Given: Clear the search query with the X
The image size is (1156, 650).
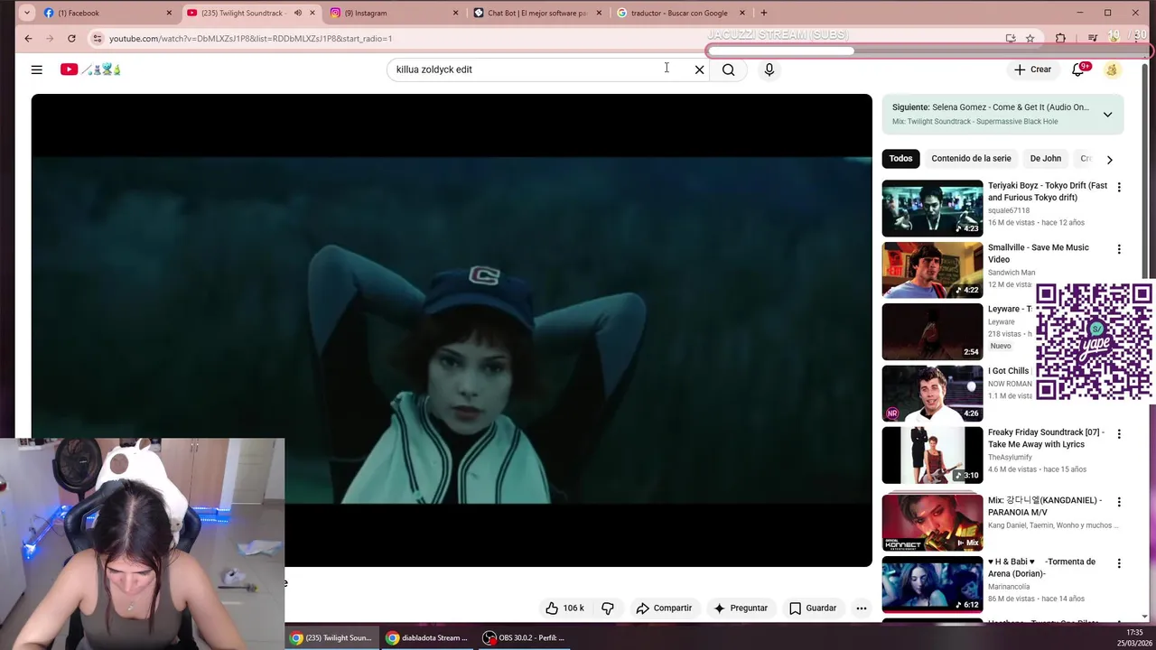Looking at the screenshot, I should [x=699, y=70].
